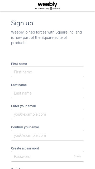This screenshot has width=95, height=169.
Task: Select the 'Enter your email' input box
Action: coord(47,114)
